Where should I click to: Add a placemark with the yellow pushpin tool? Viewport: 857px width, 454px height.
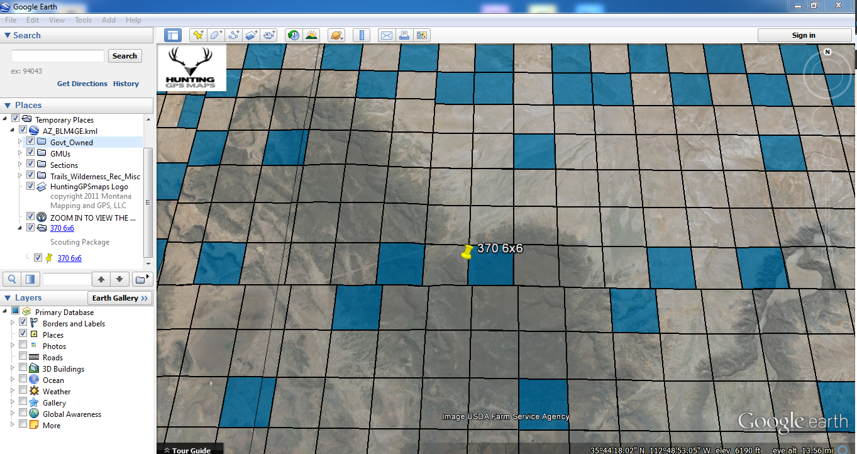click(198, 35)
